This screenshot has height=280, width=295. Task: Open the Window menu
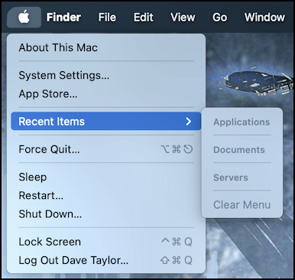(x=264, y=18)
